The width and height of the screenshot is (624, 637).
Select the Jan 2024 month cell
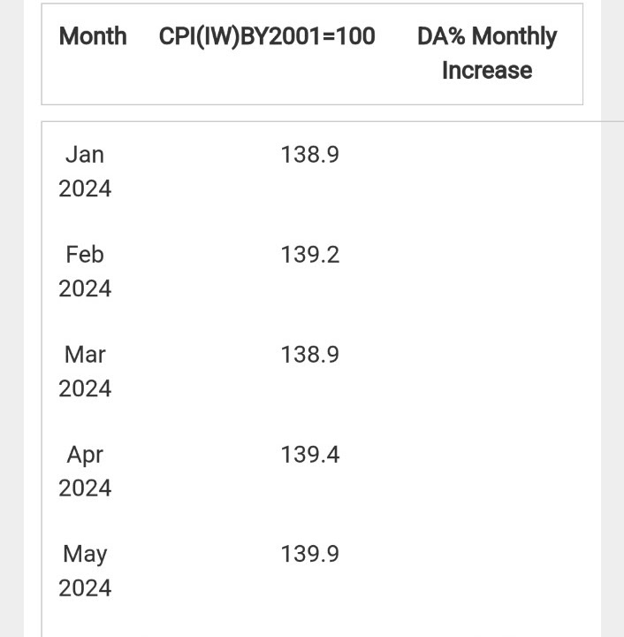click(85, 172)
